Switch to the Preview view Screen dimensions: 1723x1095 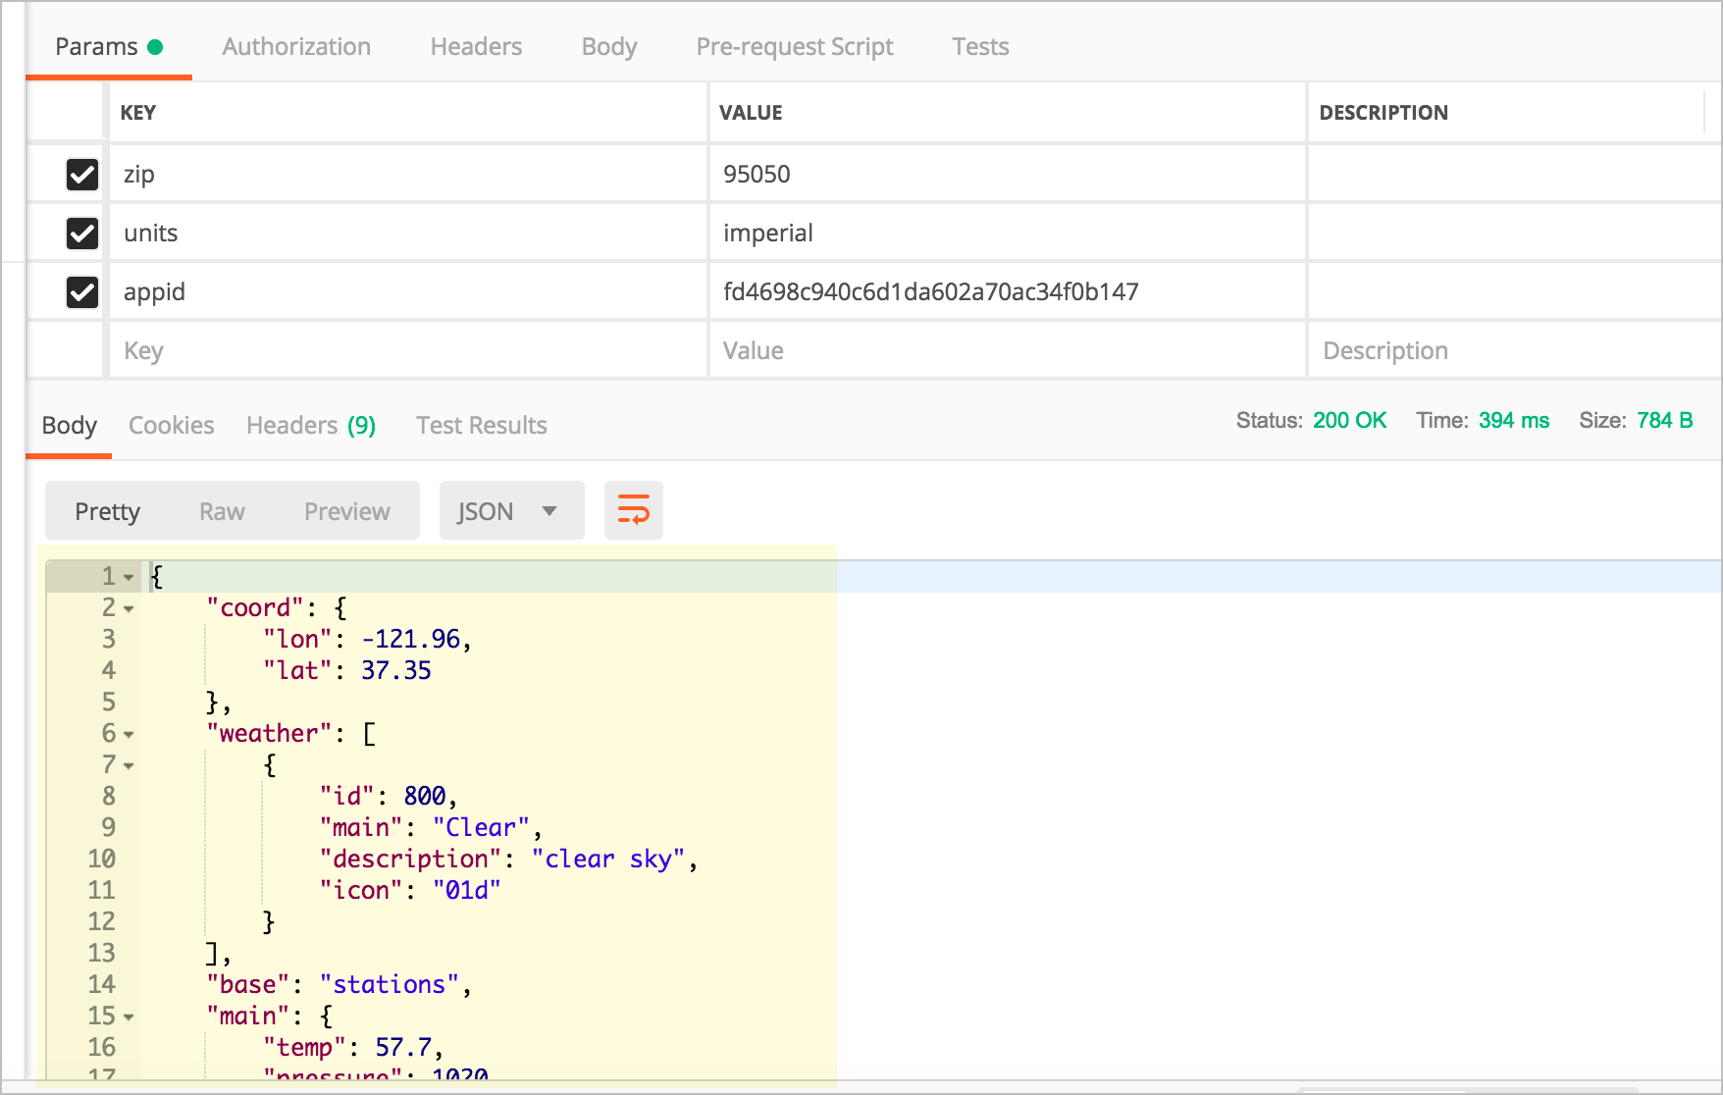pyautogui.click(x=347, y=511)
